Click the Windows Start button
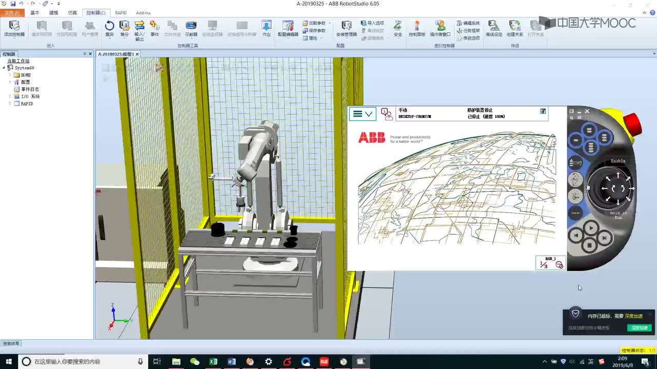Screen dimensions: 657x369 point(9,362)
